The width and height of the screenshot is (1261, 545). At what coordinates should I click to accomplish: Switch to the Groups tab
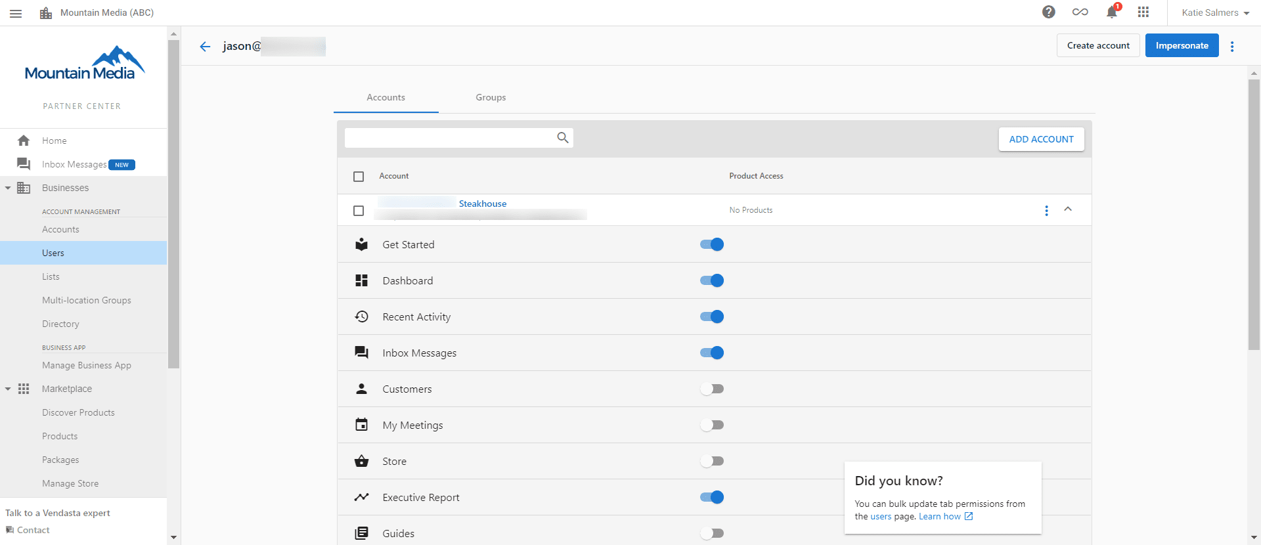(x=491, y=97)
